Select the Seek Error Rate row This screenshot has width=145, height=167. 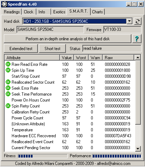click(x=70, y=88)
